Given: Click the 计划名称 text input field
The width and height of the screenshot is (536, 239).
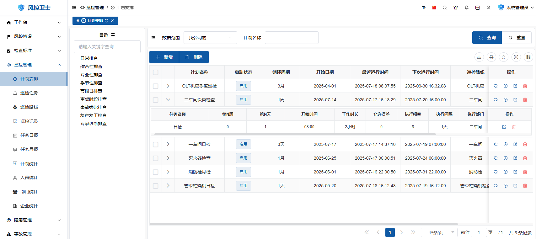Looking at the screenshot, I should 291,38.
